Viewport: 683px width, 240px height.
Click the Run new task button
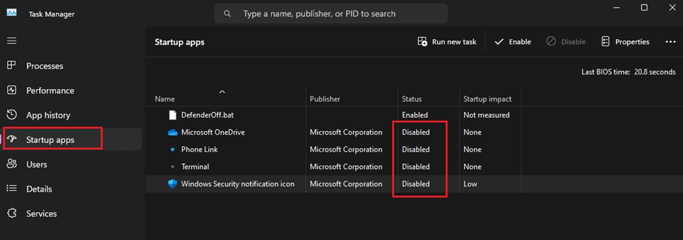click(447, 42)
